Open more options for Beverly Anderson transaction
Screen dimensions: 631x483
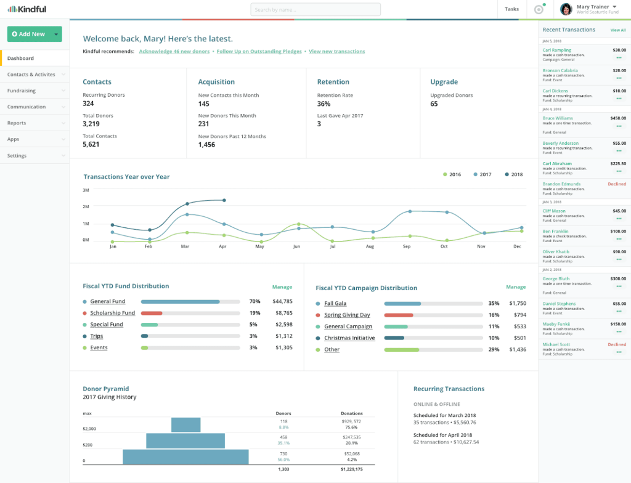(619, 151)
